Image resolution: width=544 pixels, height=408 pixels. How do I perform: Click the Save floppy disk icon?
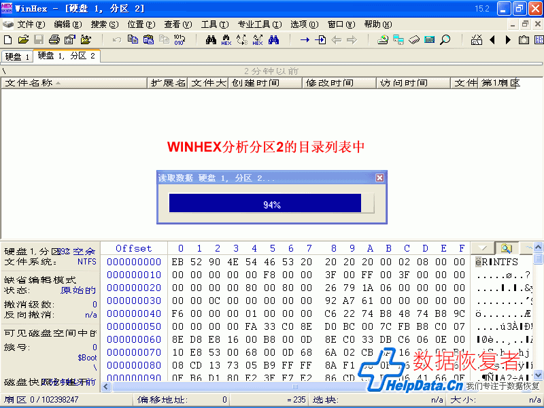click(39, 39)
